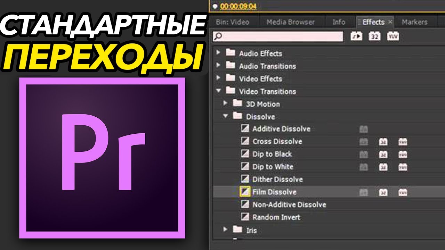Click the Premiere Pro logo thumbnail
The image size is (445, 250).
coord(102,158)
